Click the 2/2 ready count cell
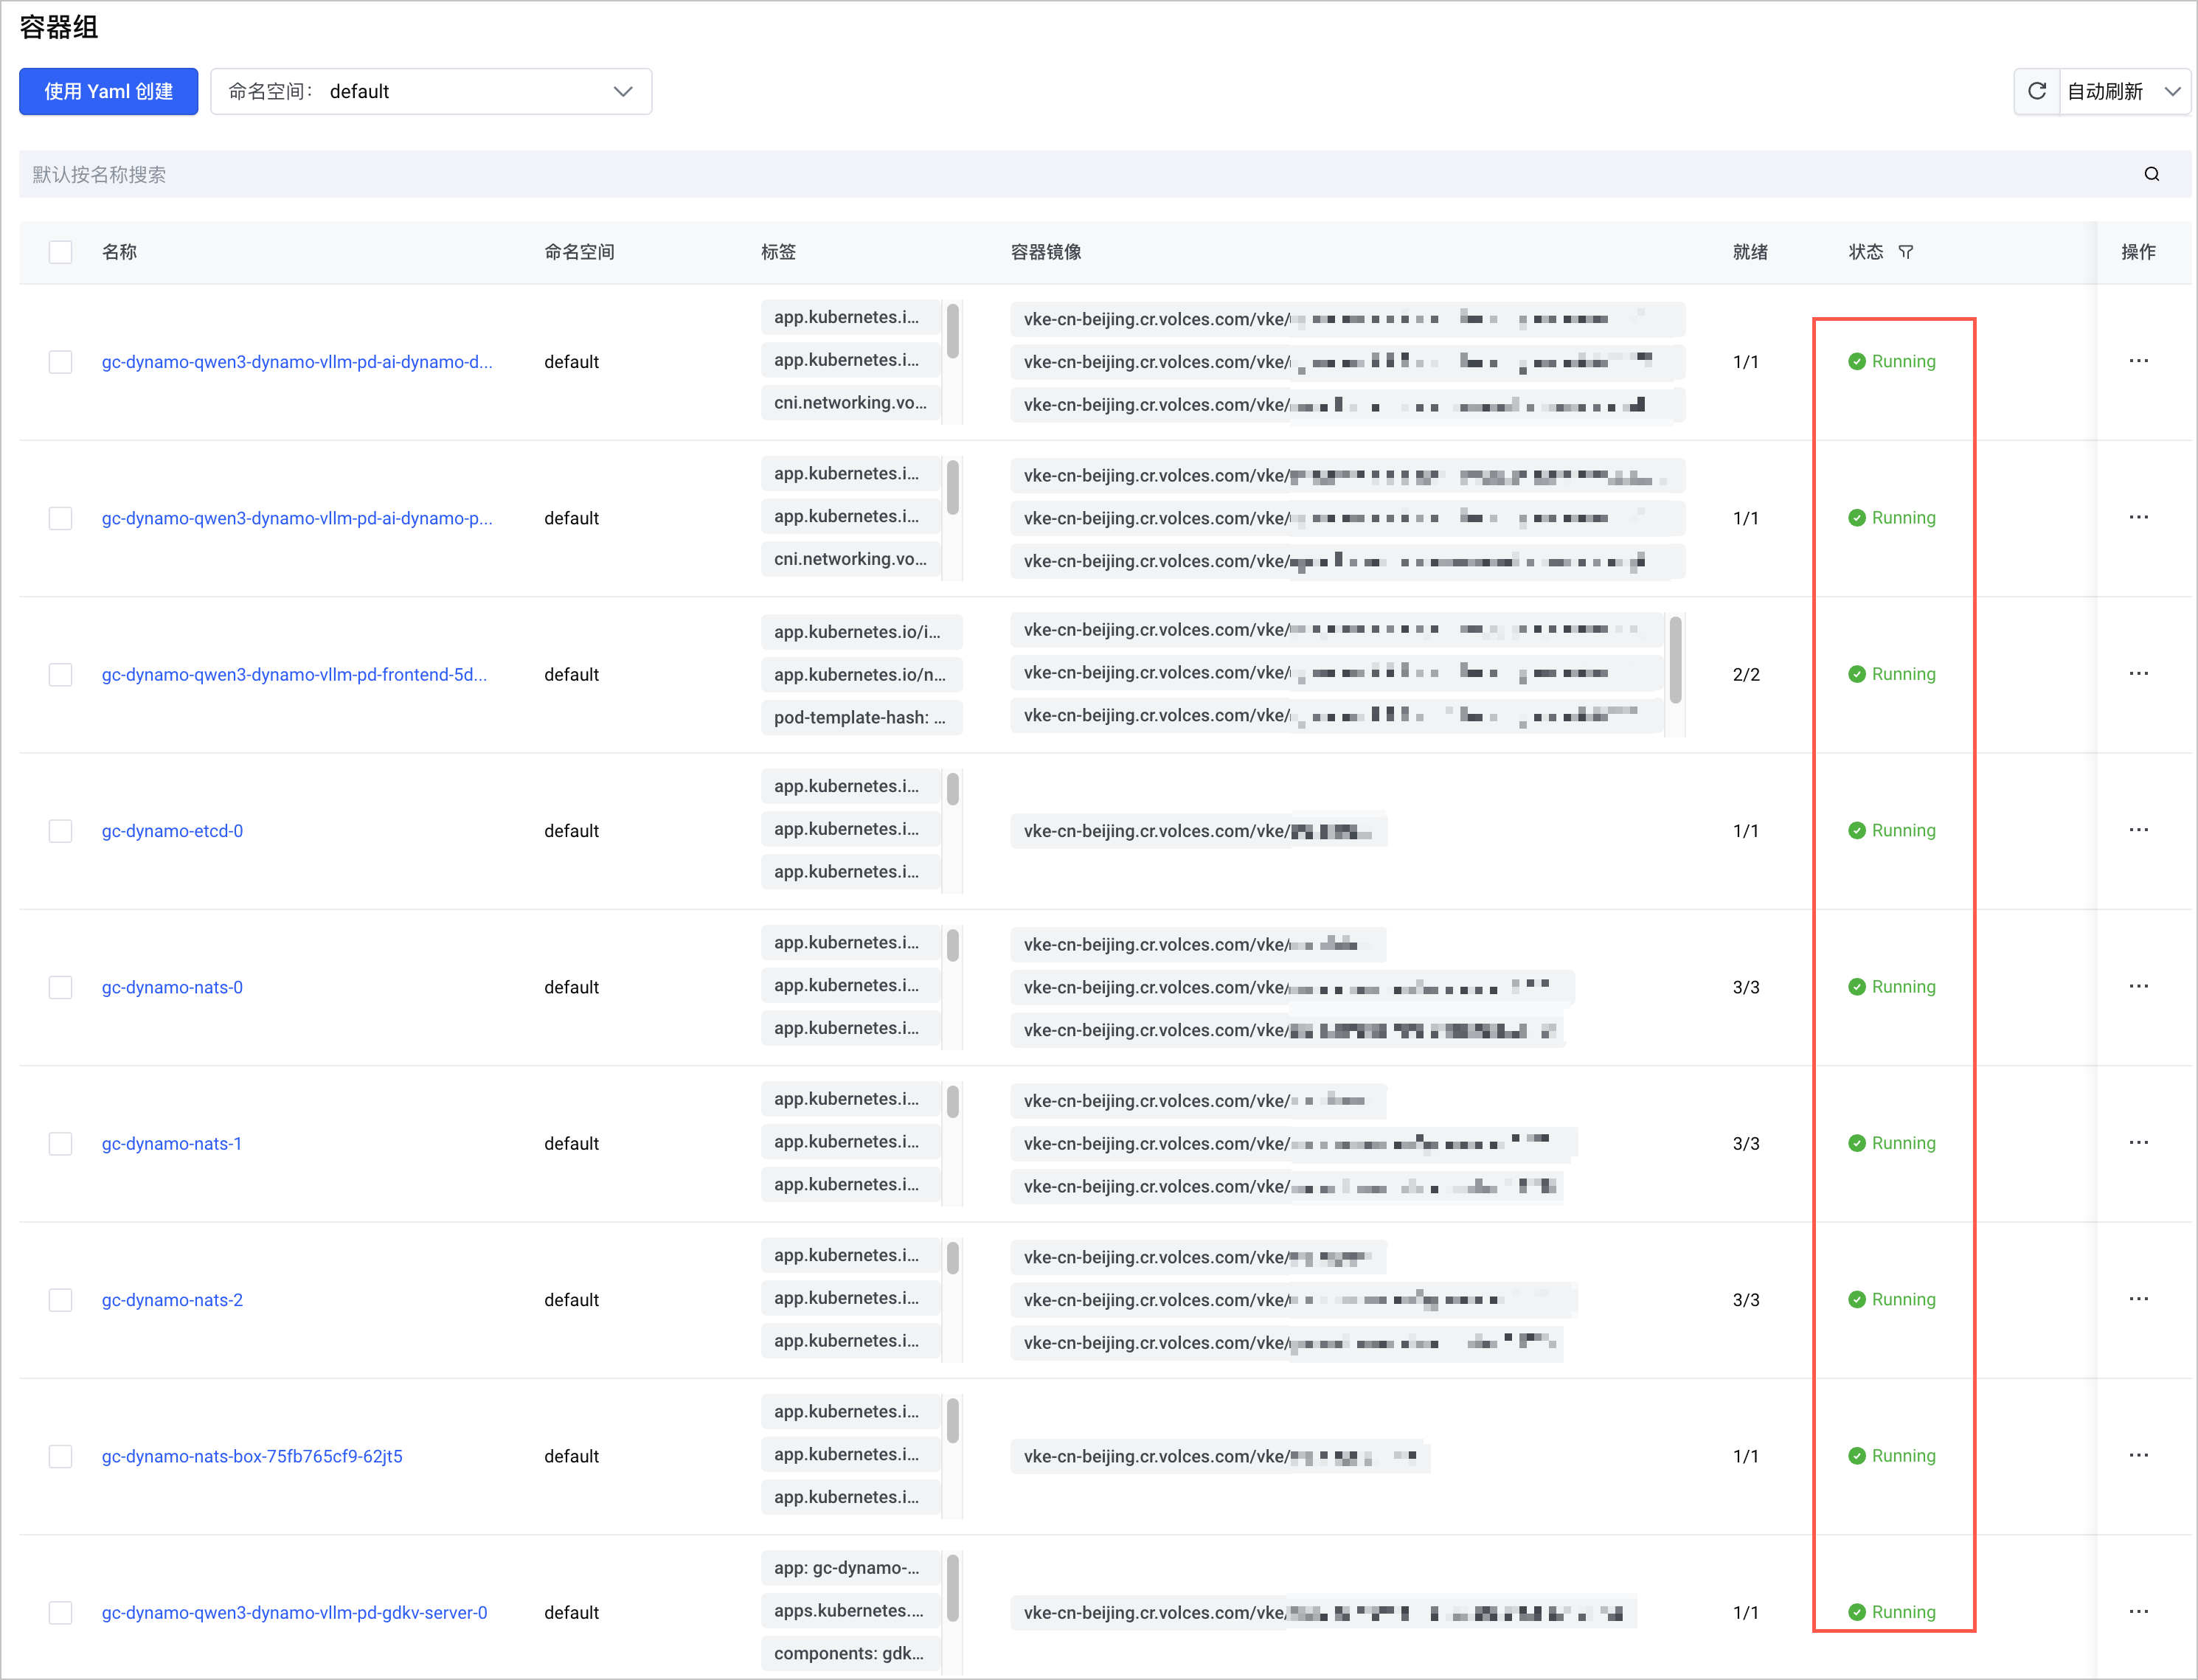Viewport: 2198px width, 1680px height. coord(1746,674)
